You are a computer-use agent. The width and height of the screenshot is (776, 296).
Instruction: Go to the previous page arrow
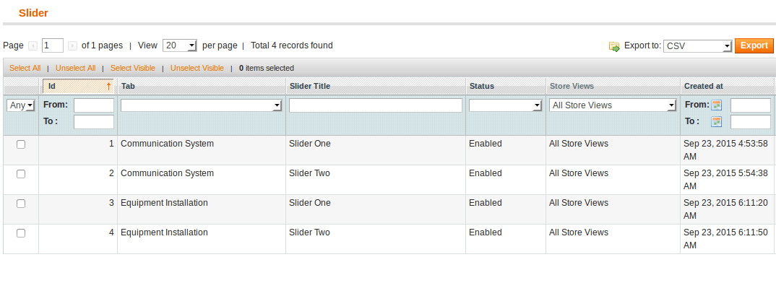coord(33,46)
